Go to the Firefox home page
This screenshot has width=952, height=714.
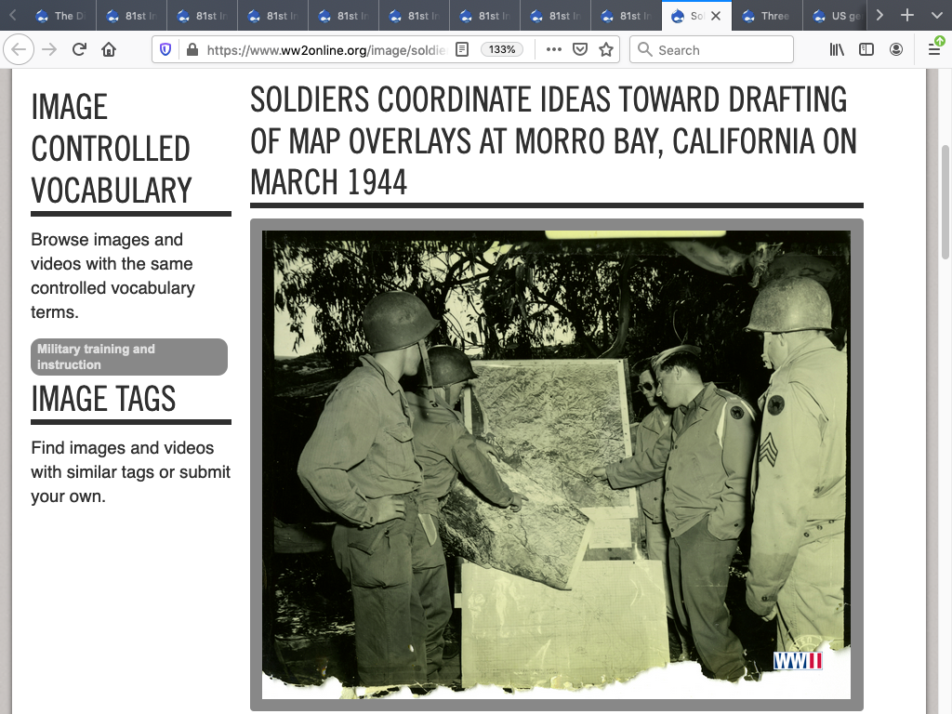[x=109, y=50]
